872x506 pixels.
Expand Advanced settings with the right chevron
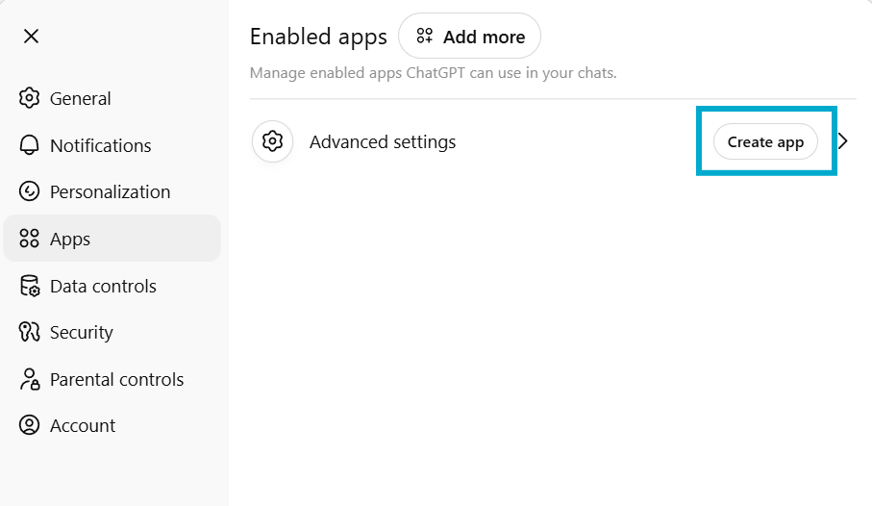pyautogui.click(x=843, y=142)
